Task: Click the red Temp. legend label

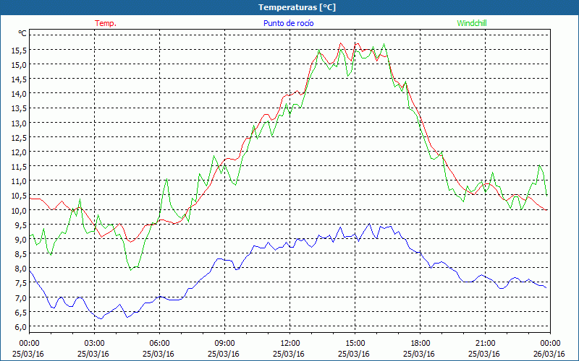Action: (106, 23)
